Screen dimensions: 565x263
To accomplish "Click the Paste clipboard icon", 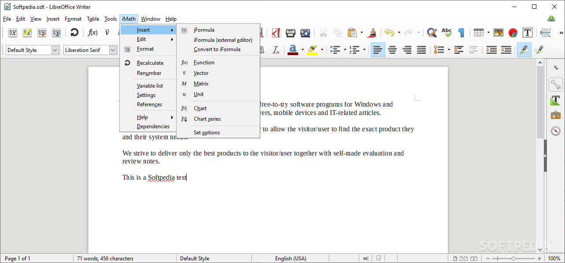I will point(352,33).
